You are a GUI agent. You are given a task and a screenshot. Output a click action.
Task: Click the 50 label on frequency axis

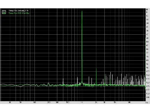coord(20,102)
